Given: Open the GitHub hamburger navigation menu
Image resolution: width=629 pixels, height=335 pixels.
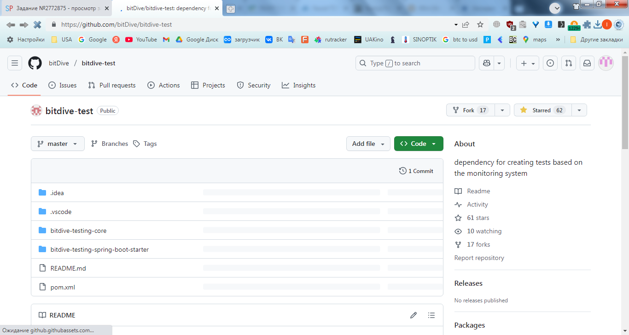Looking at the screenshot, I should 15,63.
